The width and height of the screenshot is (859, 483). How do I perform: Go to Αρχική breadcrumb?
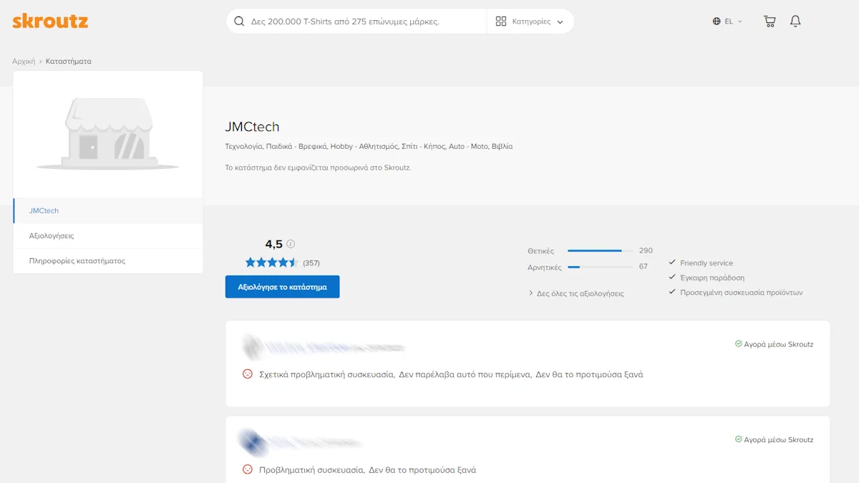[24, 62]
